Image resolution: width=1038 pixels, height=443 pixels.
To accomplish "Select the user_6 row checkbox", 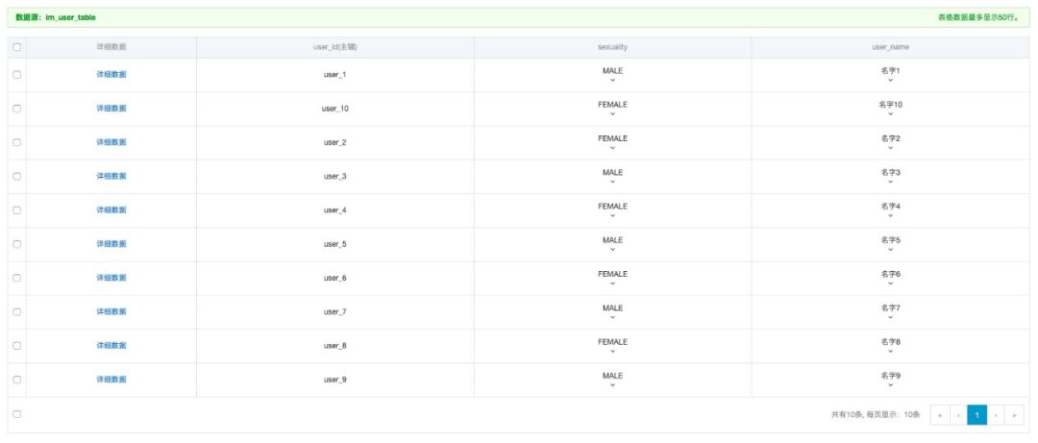I will tap(17, 279).
